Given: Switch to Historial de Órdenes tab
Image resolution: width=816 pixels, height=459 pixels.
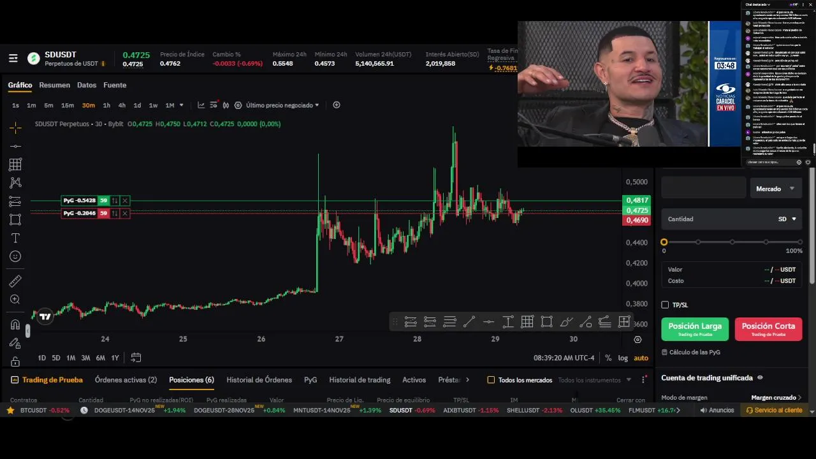Looking at the screenshot, I should (x=259, y=380).
